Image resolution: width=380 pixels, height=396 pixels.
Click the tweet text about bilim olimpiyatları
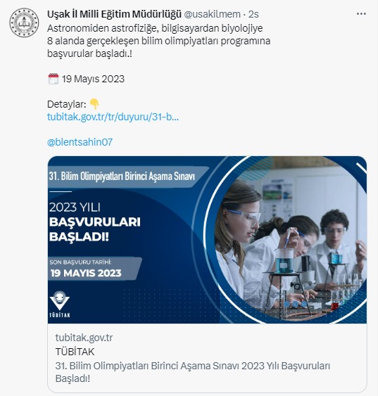pyautogui.click(x=158, y=41)
